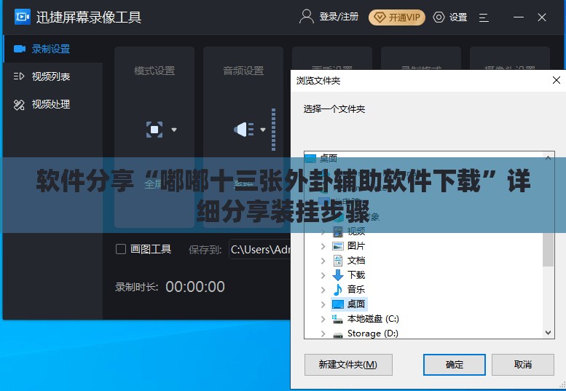Open the audio settings dropdown arrow
566x391 pixels.
point(263,130)
